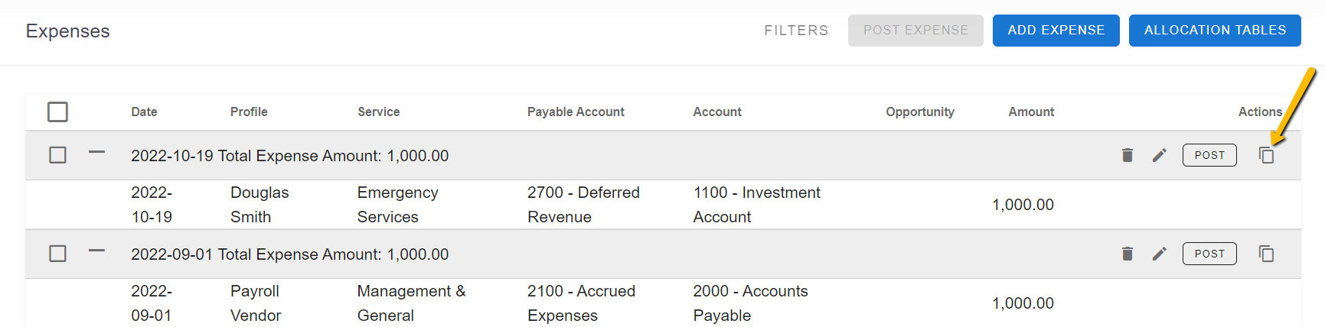Click 2100 - Accrued Expenses cell
The height and width of the screenshot is (327, 1325).
coord(581,303)
